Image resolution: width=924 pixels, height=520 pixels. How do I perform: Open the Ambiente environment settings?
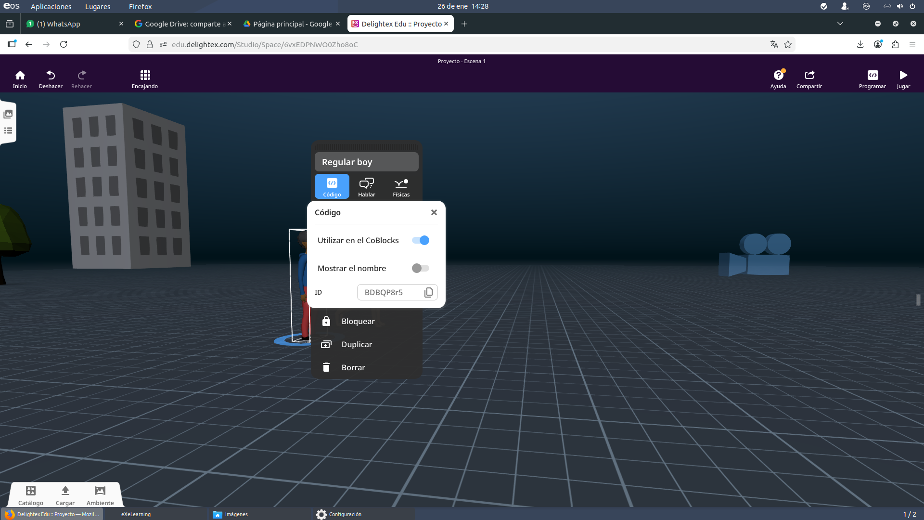pos(100,495)
